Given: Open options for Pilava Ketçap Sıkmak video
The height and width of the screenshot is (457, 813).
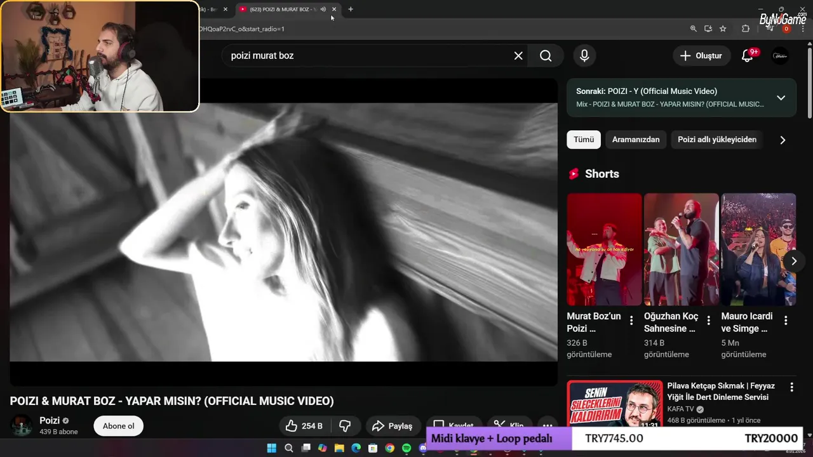Looking at the screenshot, I should point(791,387).
